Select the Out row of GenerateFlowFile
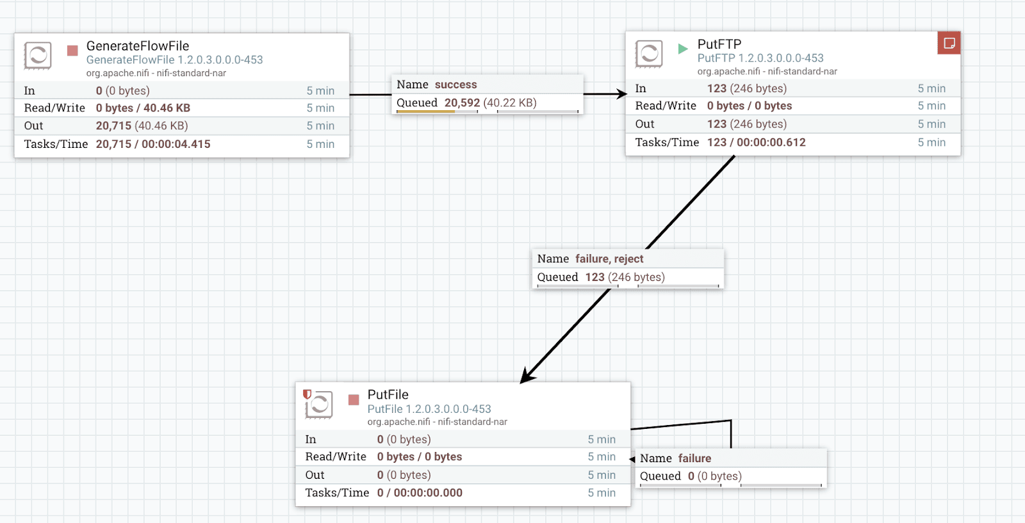 181,126
